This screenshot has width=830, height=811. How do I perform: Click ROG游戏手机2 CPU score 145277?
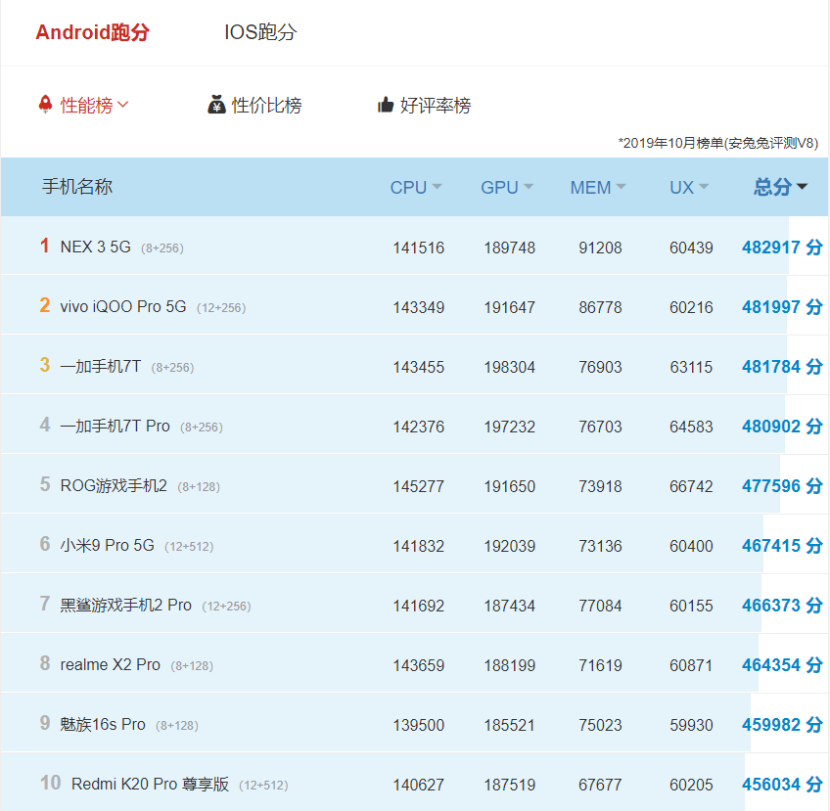tap(418, 487)
